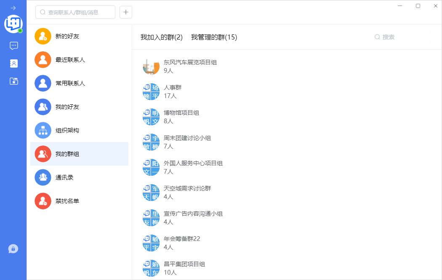Click the 搜索 group search box
The image size is (442, 280).
400,37
